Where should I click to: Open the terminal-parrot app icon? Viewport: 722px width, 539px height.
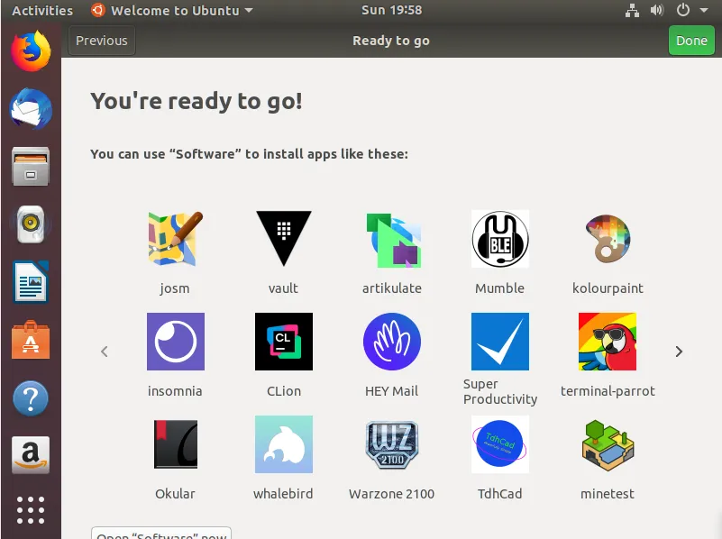(608, 342)
